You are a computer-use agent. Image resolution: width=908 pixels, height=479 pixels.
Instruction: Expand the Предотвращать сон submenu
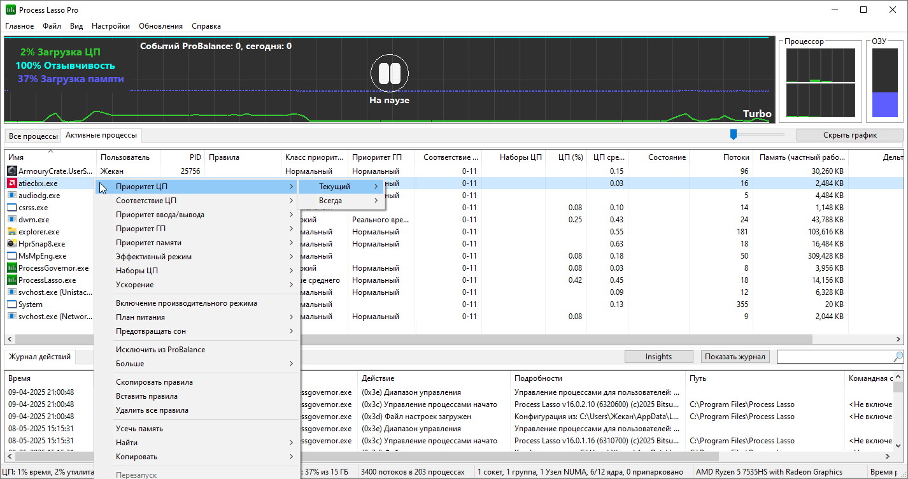coord(197,331)
